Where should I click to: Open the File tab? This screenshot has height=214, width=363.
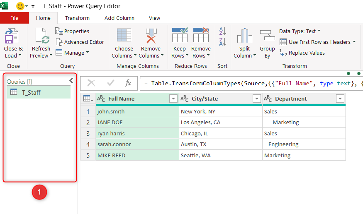pos(15,18)
